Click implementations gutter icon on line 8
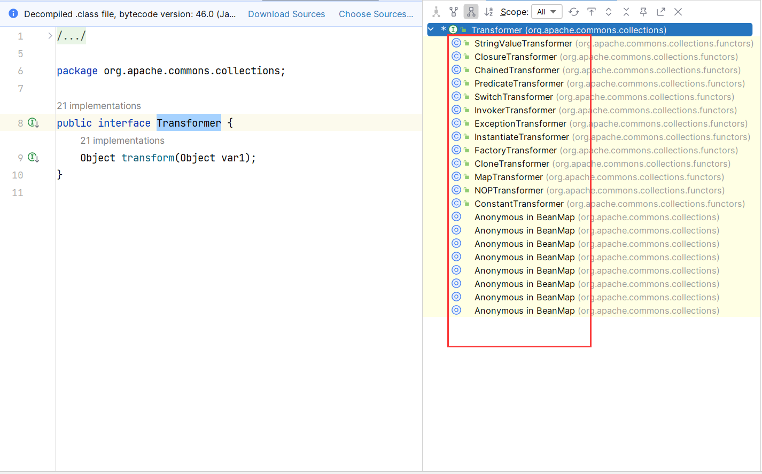The image size is (762, 474). click(x=33, y=123)
